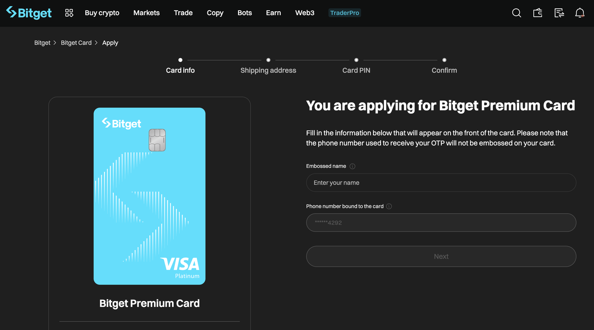This screenshot has height=330, width=594.
Task: Open the apps grid menu beside Bitget logo
Action: 69,13
